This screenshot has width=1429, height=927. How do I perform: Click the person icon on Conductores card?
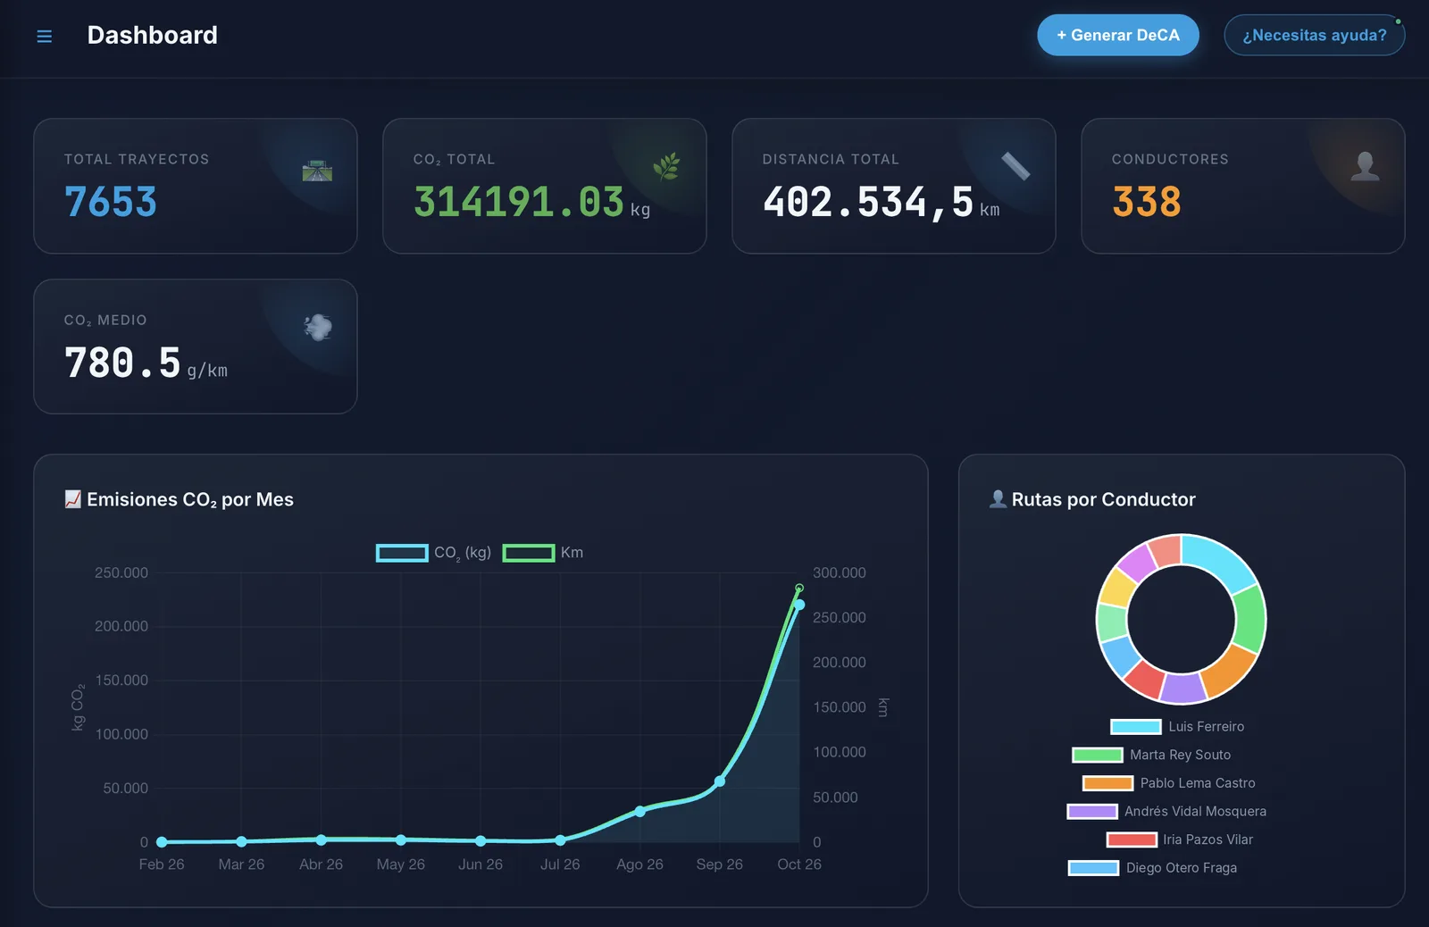tap(1365, 166)
